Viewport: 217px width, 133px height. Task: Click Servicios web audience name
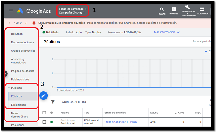[x=68, y=123]
